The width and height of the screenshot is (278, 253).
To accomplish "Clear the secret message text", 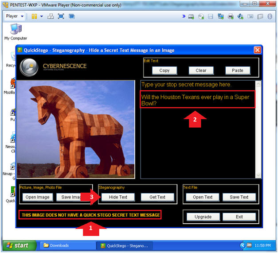I will pos(201,70).
